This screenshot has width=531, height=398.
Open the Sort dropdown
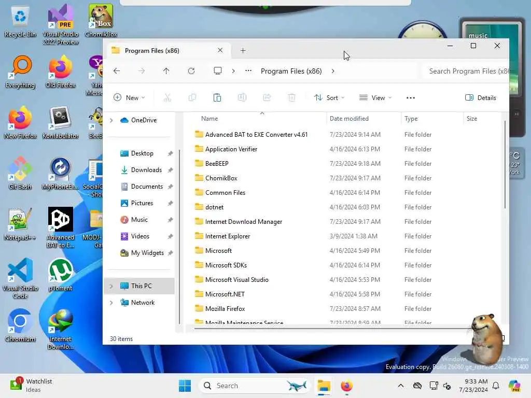click(x=329, y=98)
